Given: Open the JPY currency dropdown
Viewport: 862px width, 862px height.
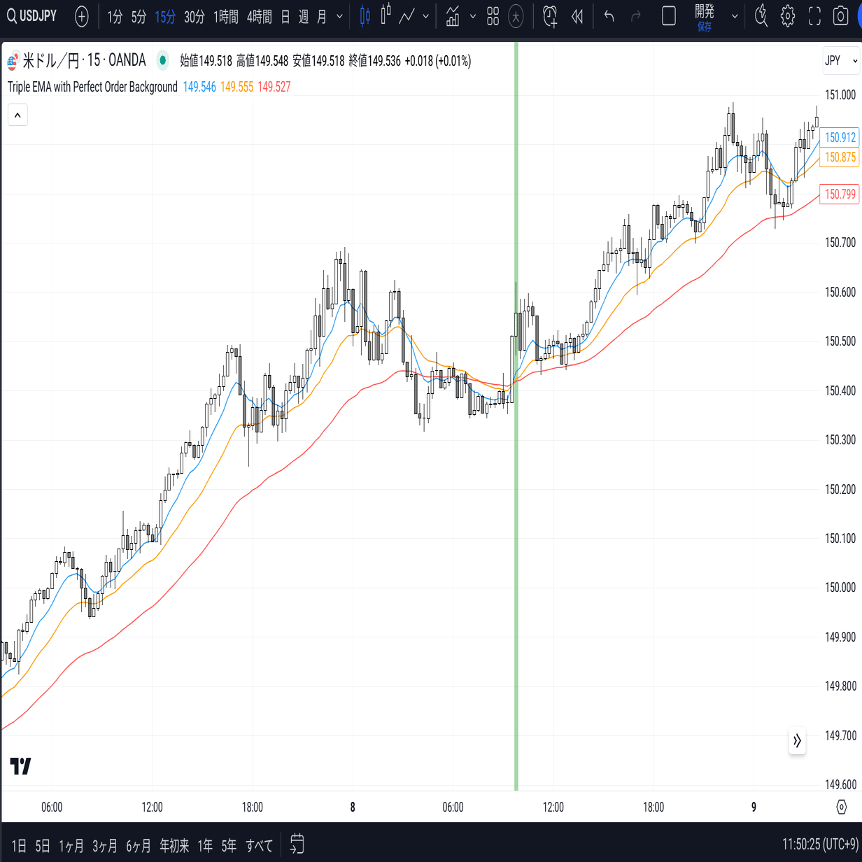Looking at the screenshot, I should 840,61.
